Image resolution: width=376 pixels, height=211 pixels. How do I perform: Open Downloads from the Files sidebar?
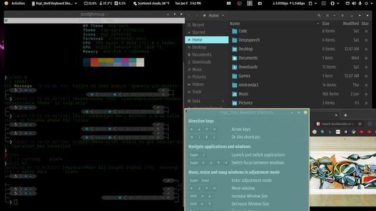point(207,62)
